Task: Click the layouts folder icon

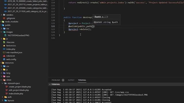Action: click(x=5, y=100)
